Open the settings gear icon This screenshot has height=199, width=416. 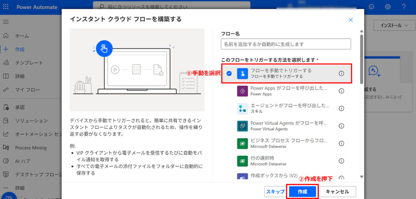388,7
